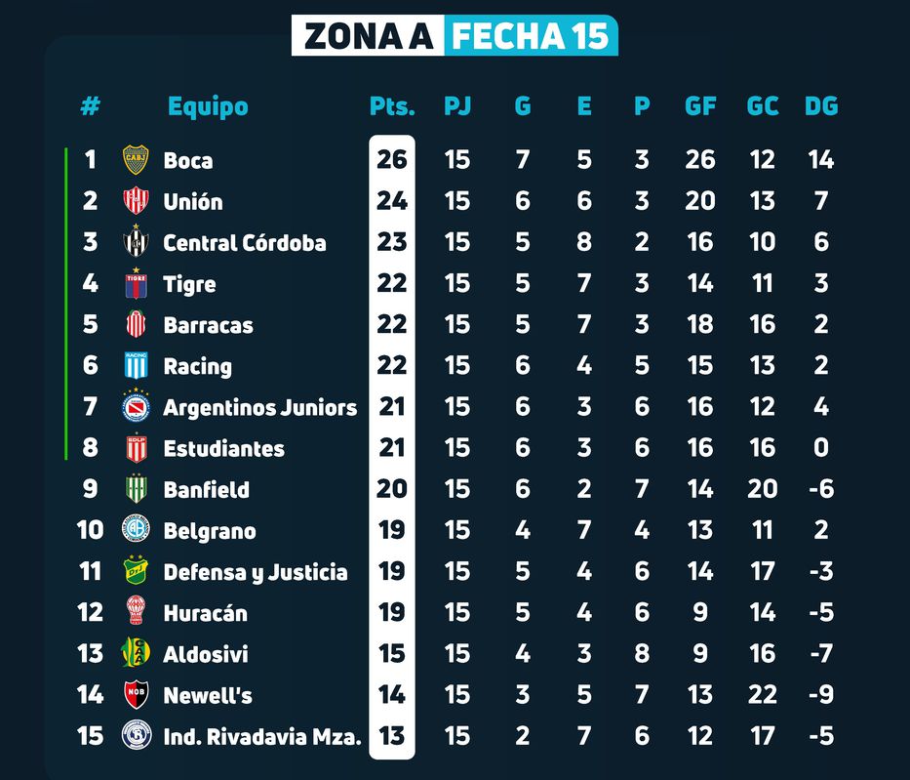
Task: Select the Central Córdoba crest
Action: point(135,242)
